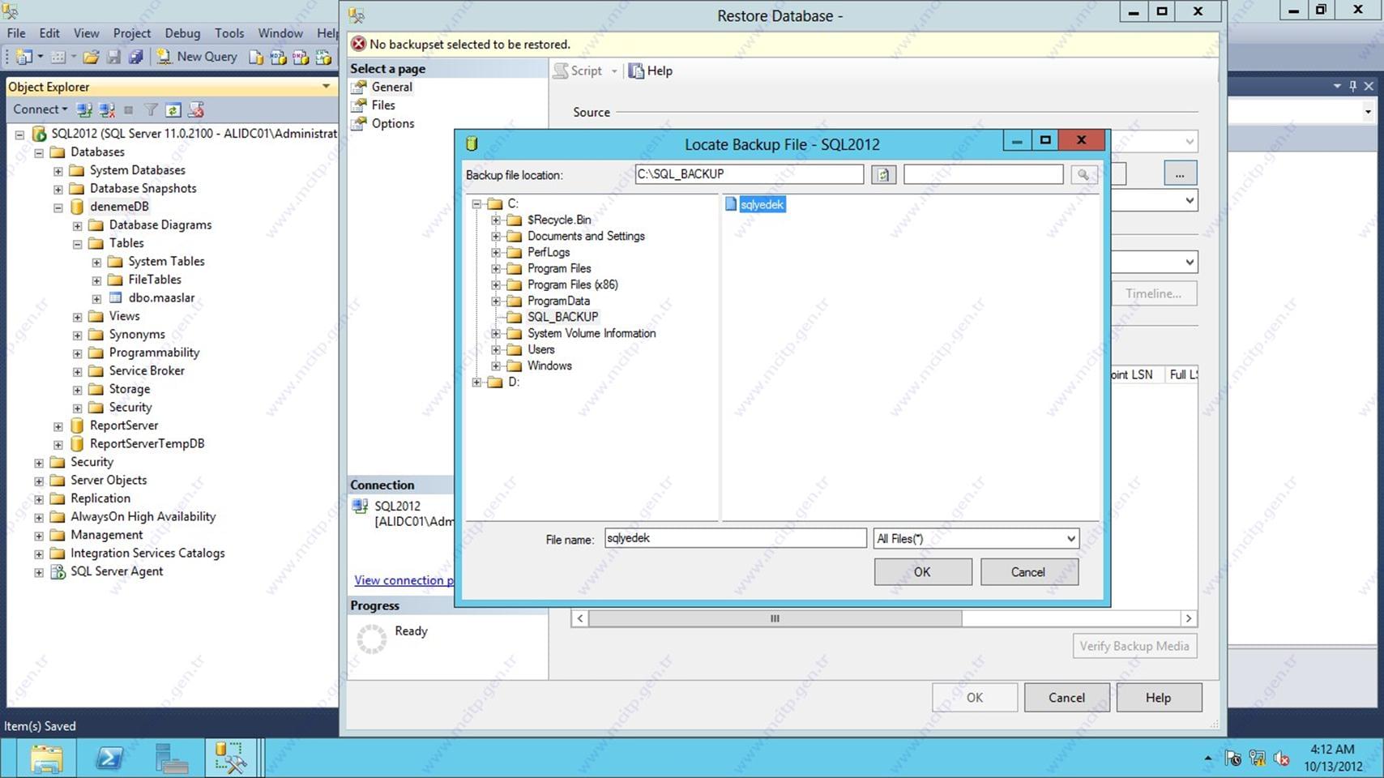Open the Object Explorer panel options arrow
This screenshot has width=1384, height=778.
tap(326, 86)
